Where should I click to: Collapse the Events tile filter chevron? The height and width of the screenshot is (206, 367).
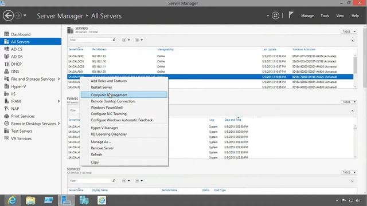pos(352,110)
